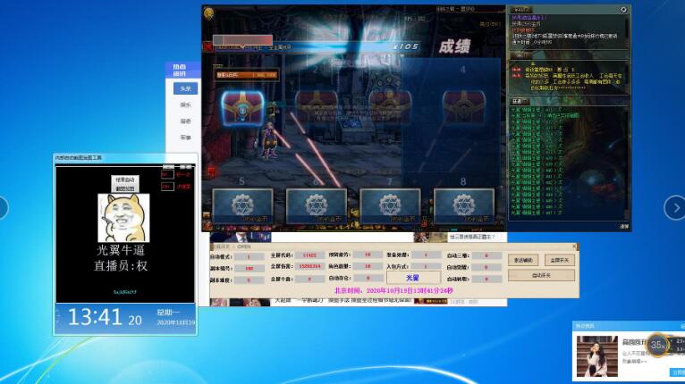Edit the 自动三摩 value field

[x=486, y=255]
